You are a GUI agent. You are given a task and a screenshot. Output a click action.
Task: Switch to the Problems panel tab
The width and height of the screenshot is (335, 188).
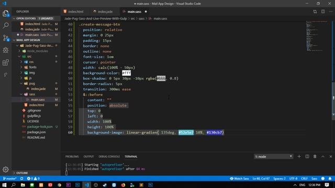tap(72, 157)
